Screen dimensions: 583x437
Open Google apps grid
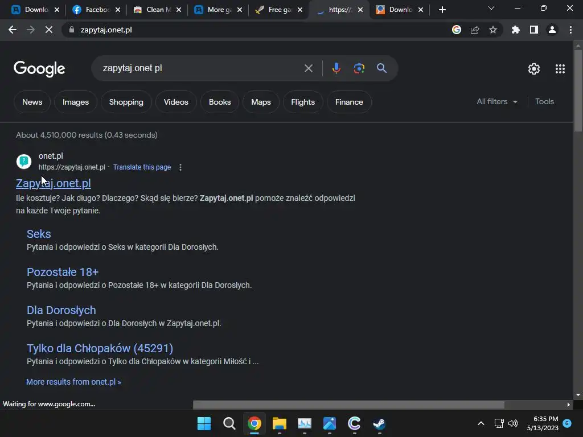[560, 69]
